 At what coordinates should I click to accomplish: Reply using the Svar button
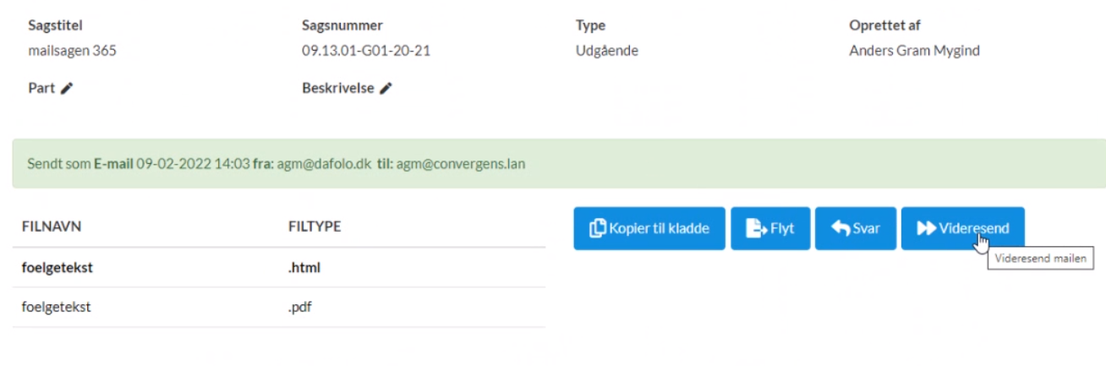click(855, 229)
